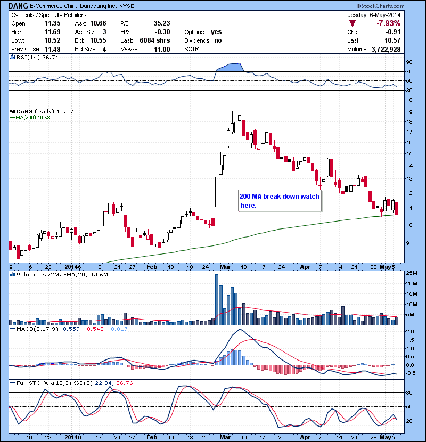Image resolution: width=426 pixels, height=442 pixels.
Task: Click the Options yes value
Action: point(216,32)
